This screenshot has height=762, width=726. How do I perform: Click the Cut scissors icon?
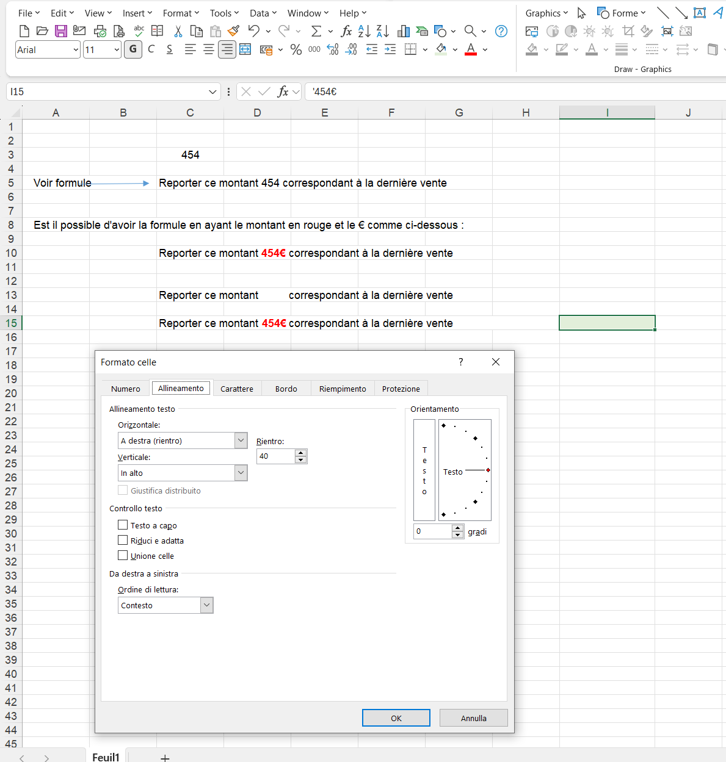click(x=178, y=31)
